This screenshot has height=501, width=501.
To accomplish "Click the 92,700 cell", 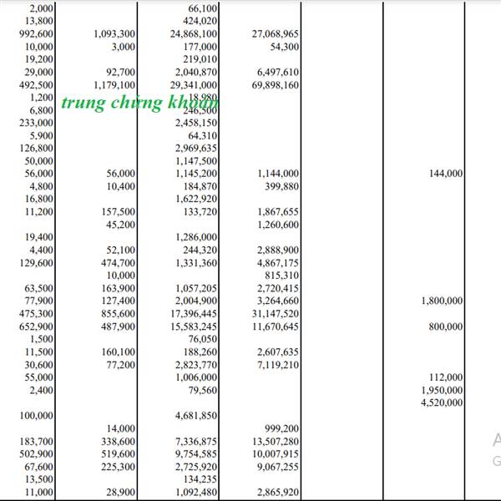I will point(121,72).
